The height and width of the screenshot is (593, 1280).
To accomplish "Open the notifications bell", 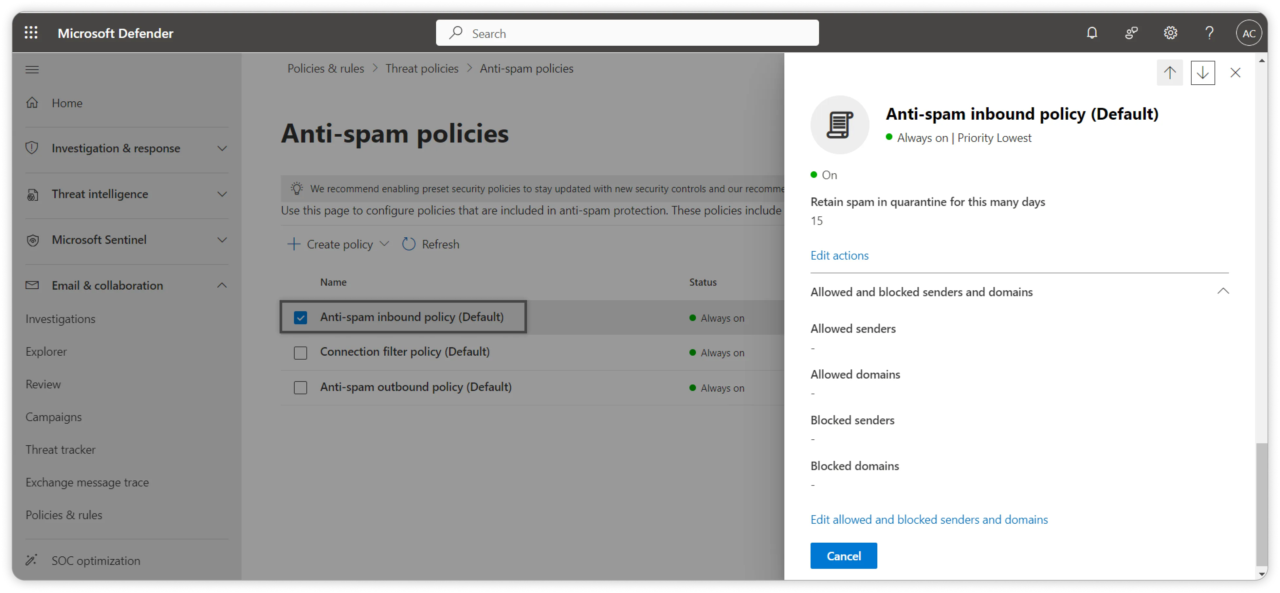I will coord(1092,33).
